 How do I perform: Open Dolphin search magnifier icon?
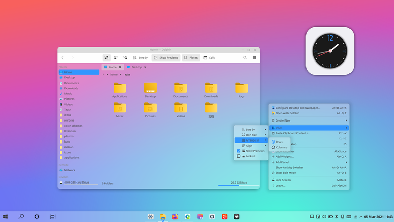tap(245, 58)
